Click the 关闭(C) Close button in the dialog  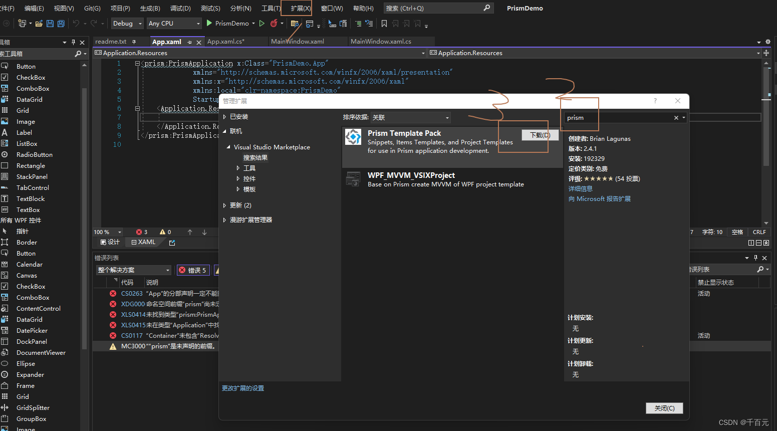click(664, 408)
